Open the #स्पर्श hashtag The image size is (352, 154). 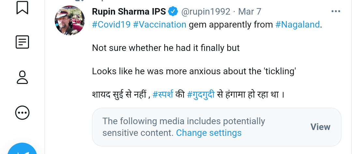pos(163,95)
